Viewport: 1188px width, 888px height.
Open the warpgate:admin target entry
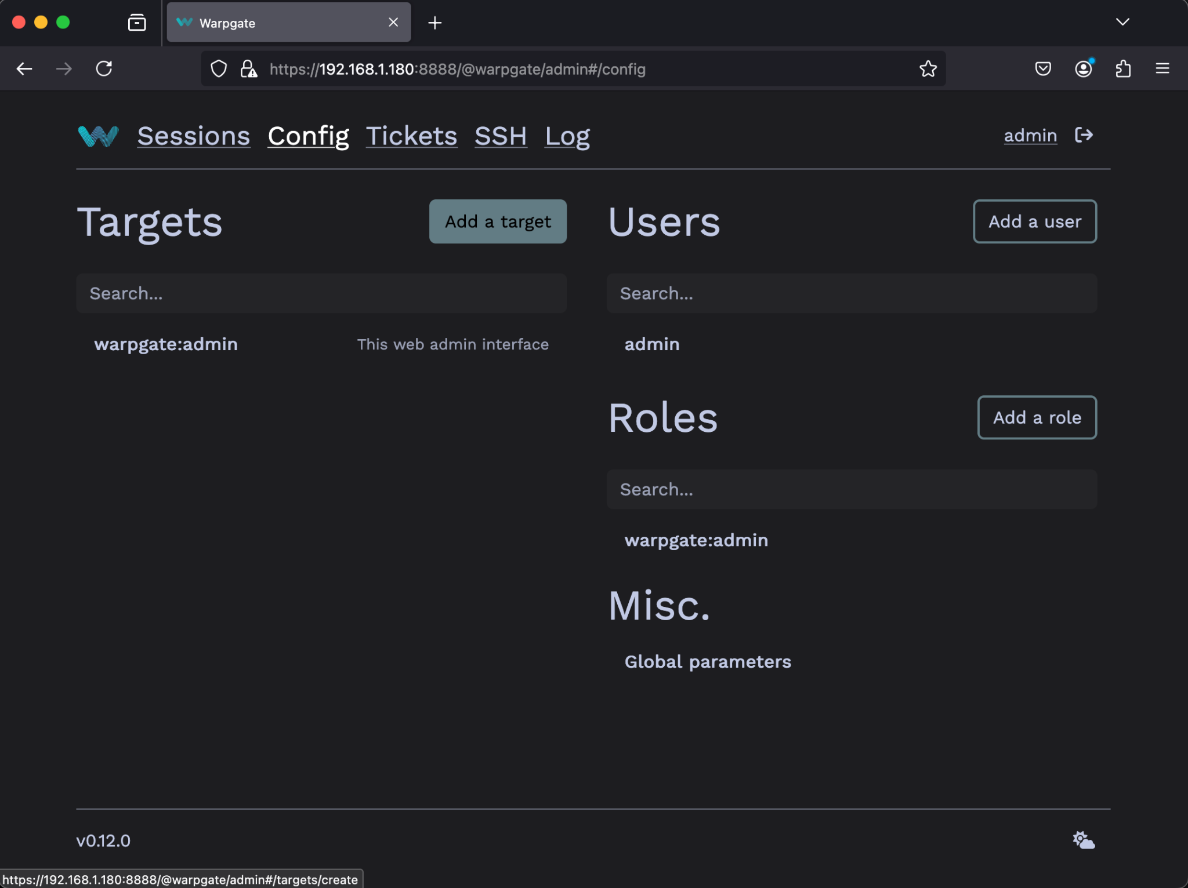click(x=166, y=344)
